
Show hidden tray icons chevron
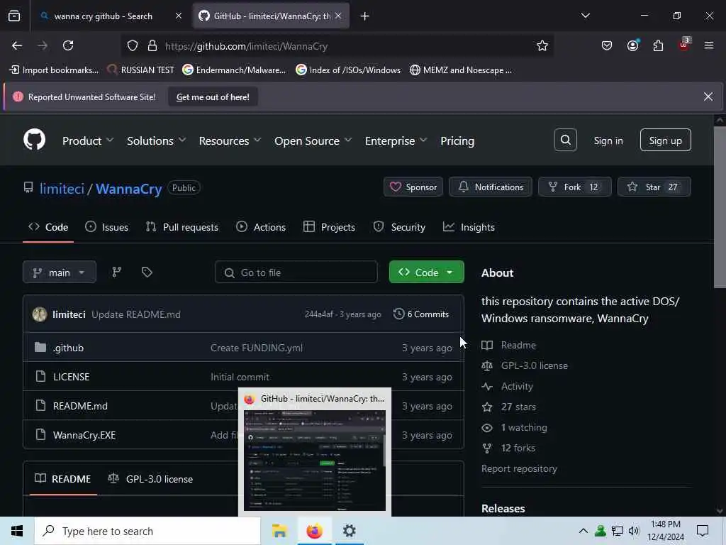583,531
